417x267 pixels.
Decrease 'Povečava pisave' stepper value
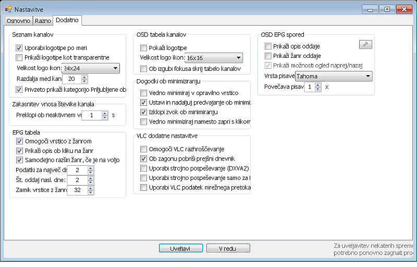[x=318, y=89]
